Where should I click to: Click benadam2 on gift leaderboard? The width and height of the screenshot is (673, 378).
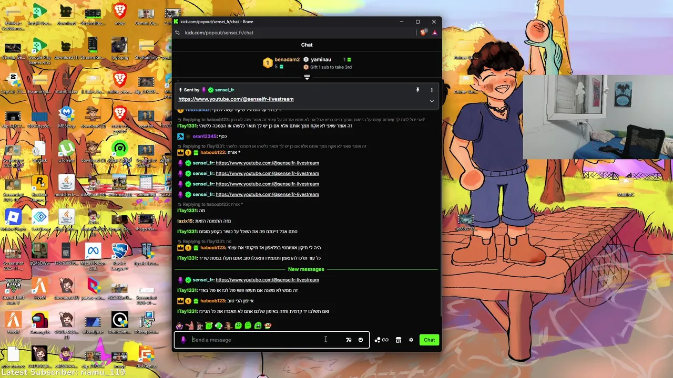tap(287, 59)
